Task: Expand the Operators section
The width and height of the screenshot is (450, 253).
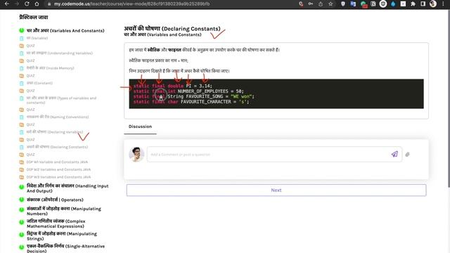Action: tap(55, 200)
